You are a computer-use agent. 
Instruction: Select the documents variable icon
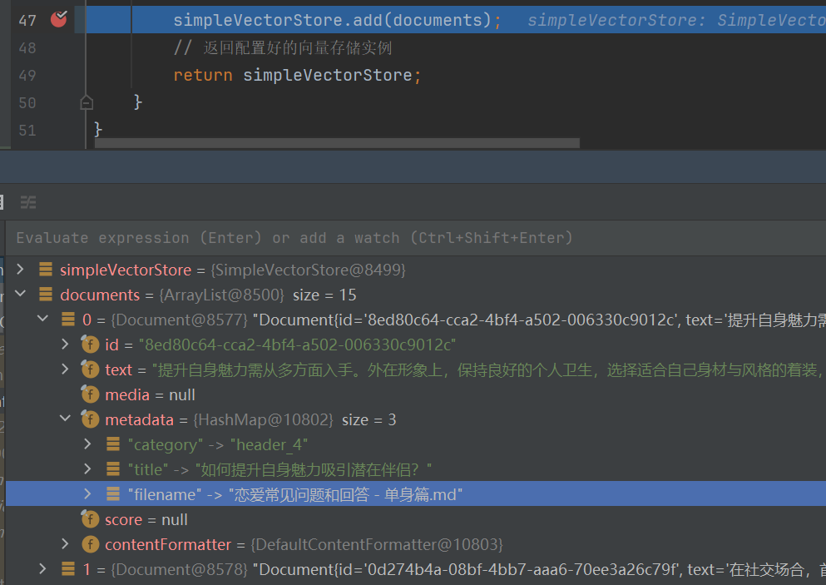click(46, 294)
